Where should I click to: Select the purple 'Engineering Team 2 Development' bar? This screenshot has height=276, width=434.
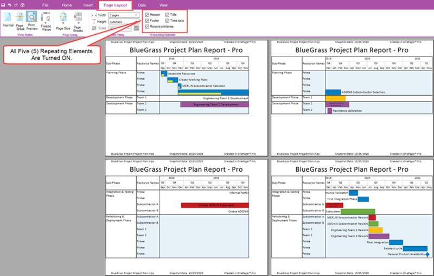(214, 104)
